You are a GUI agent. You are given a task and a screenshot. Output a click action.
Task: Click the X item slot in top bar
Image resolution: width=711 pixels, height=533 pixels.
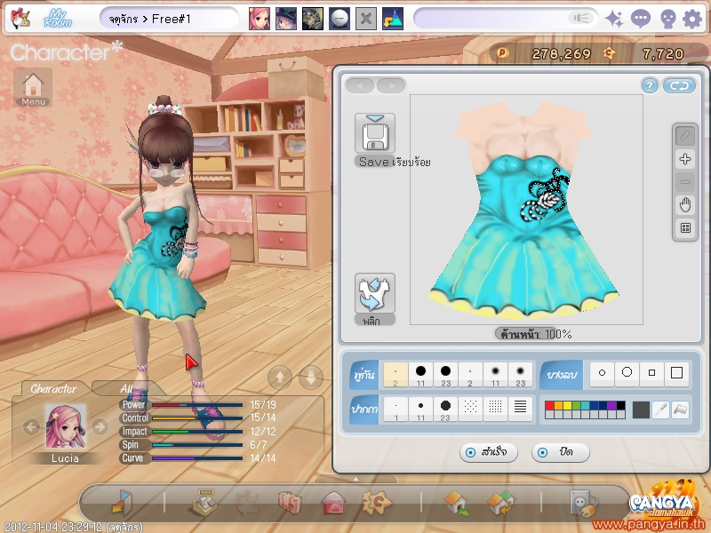(x=366, y=19)
